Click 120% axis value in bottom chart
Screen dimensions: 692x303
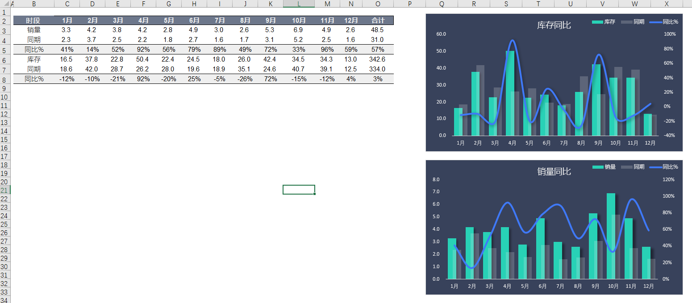pos(668,179)
